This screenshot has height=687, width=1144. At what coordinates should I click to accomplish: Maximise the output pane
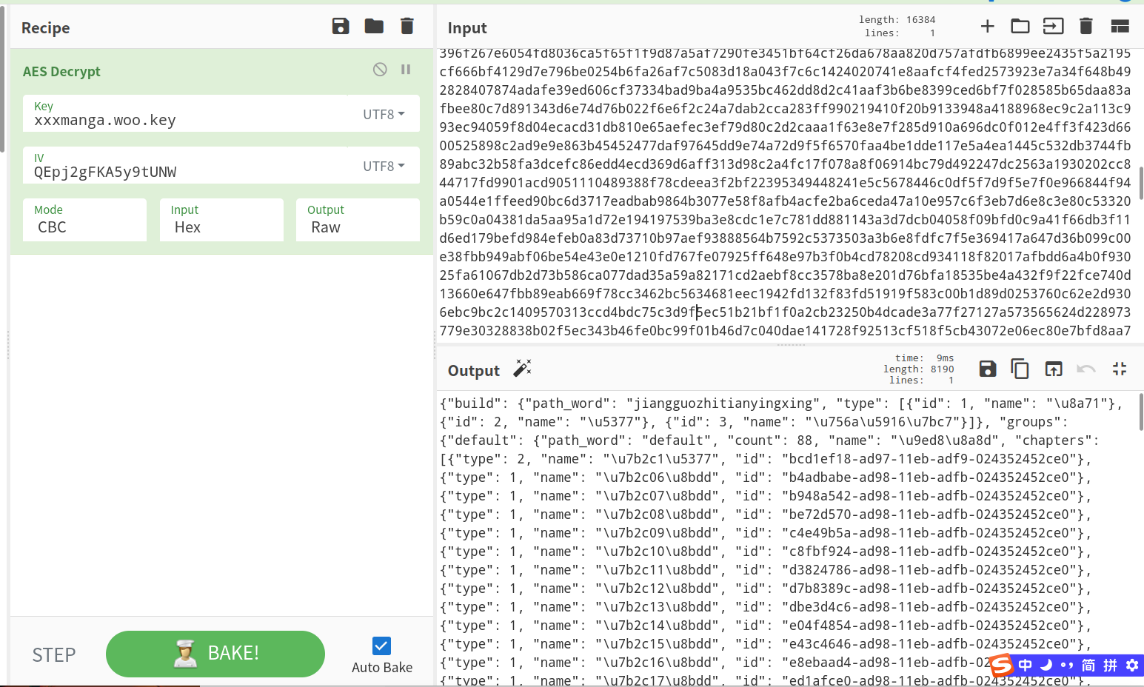tap(1119, 369)
